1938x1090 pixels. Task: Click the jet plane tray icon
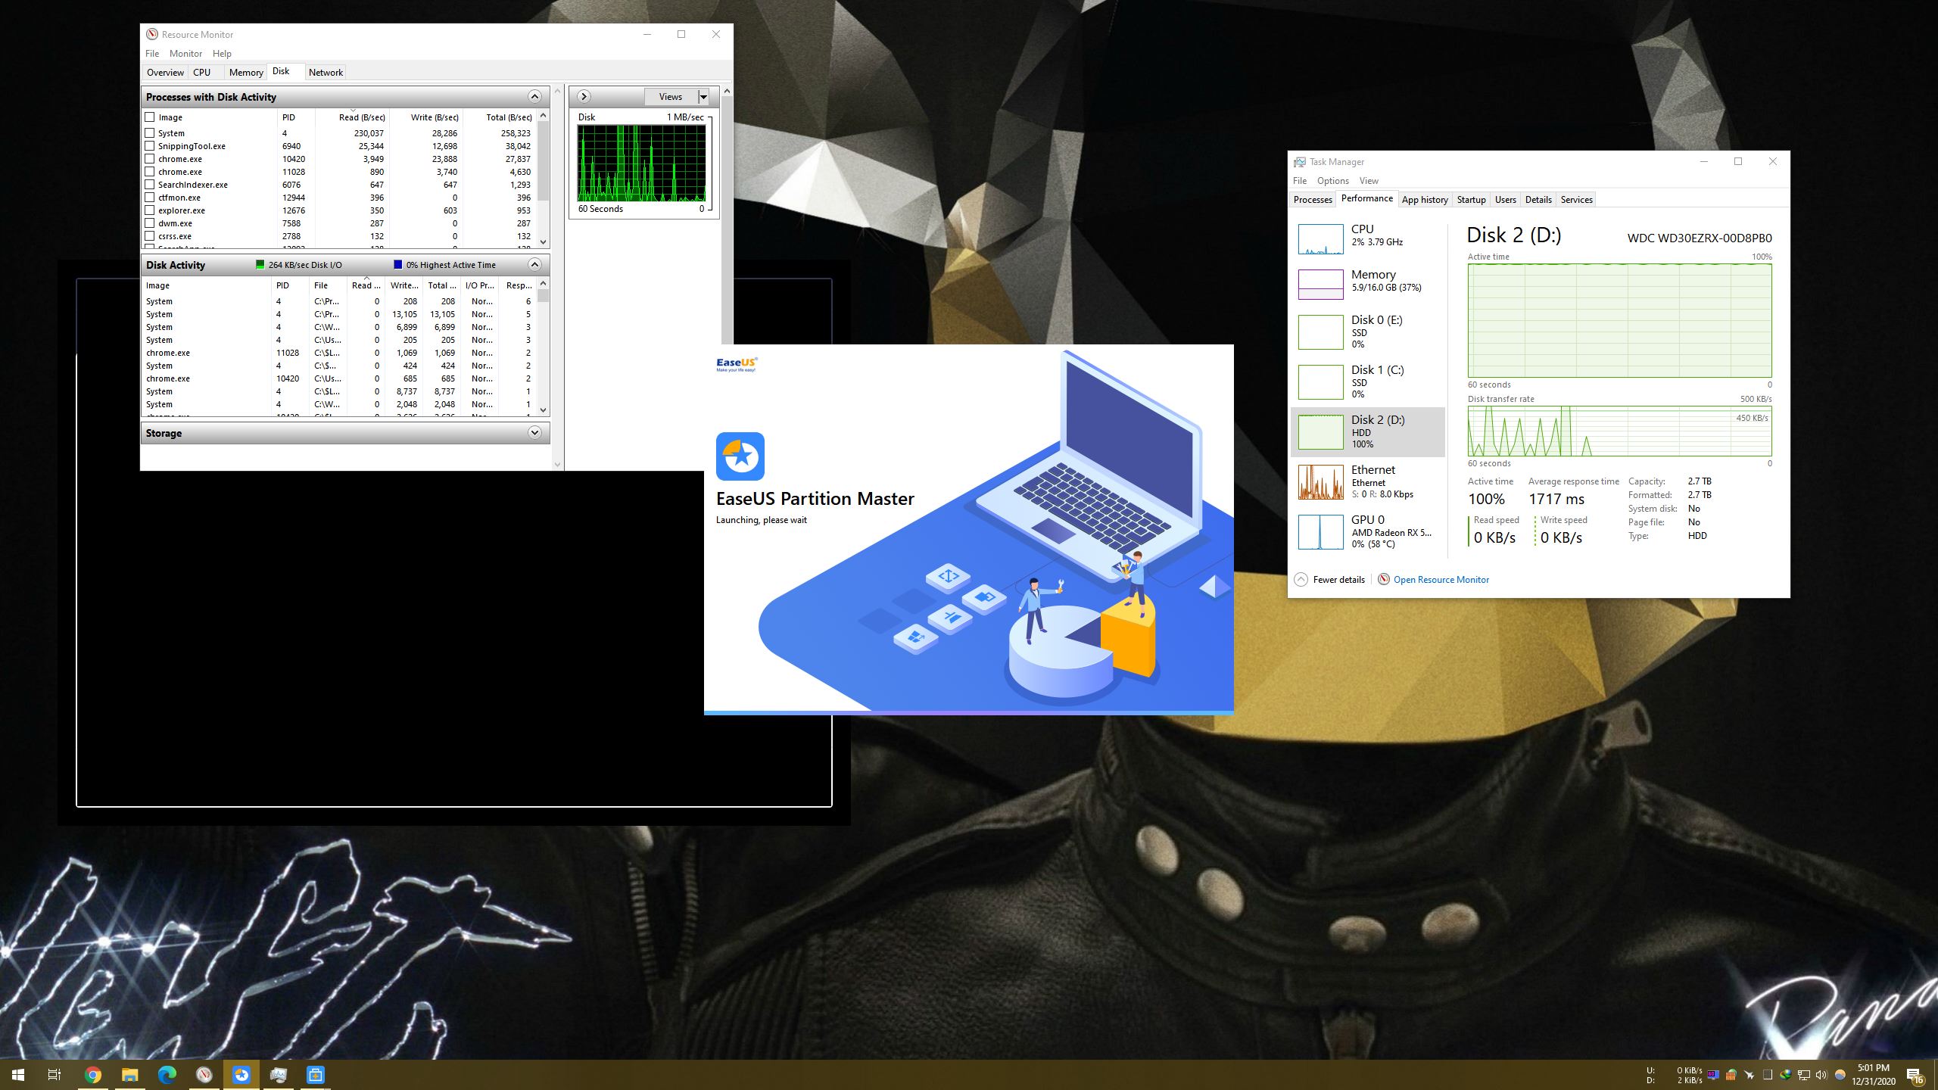coord(1749,1075)
